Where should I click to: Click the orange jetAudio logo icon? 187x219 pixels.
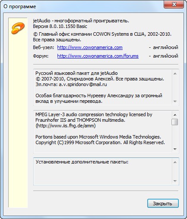click(x=18, y=28)
